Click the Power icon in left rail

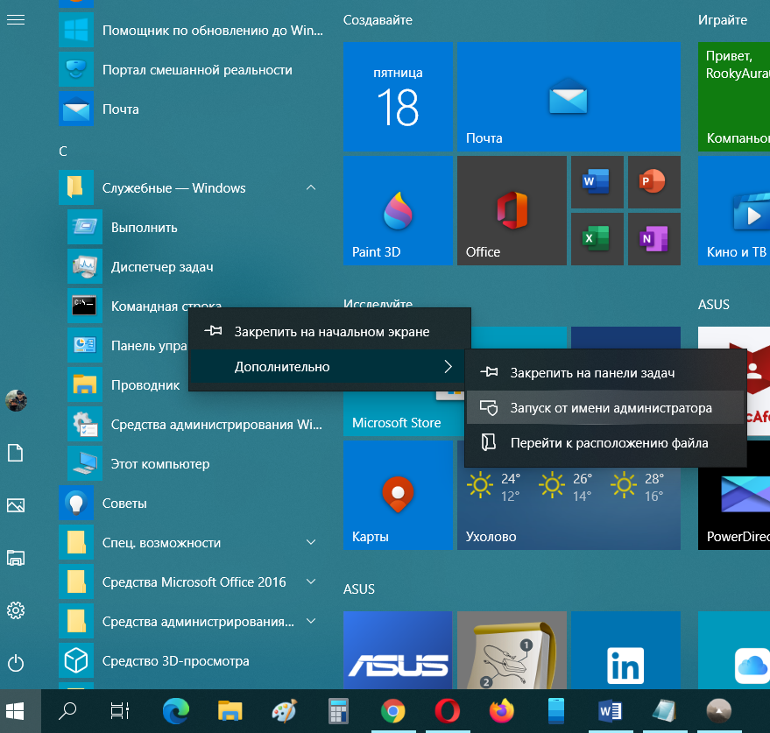point(15,662)
